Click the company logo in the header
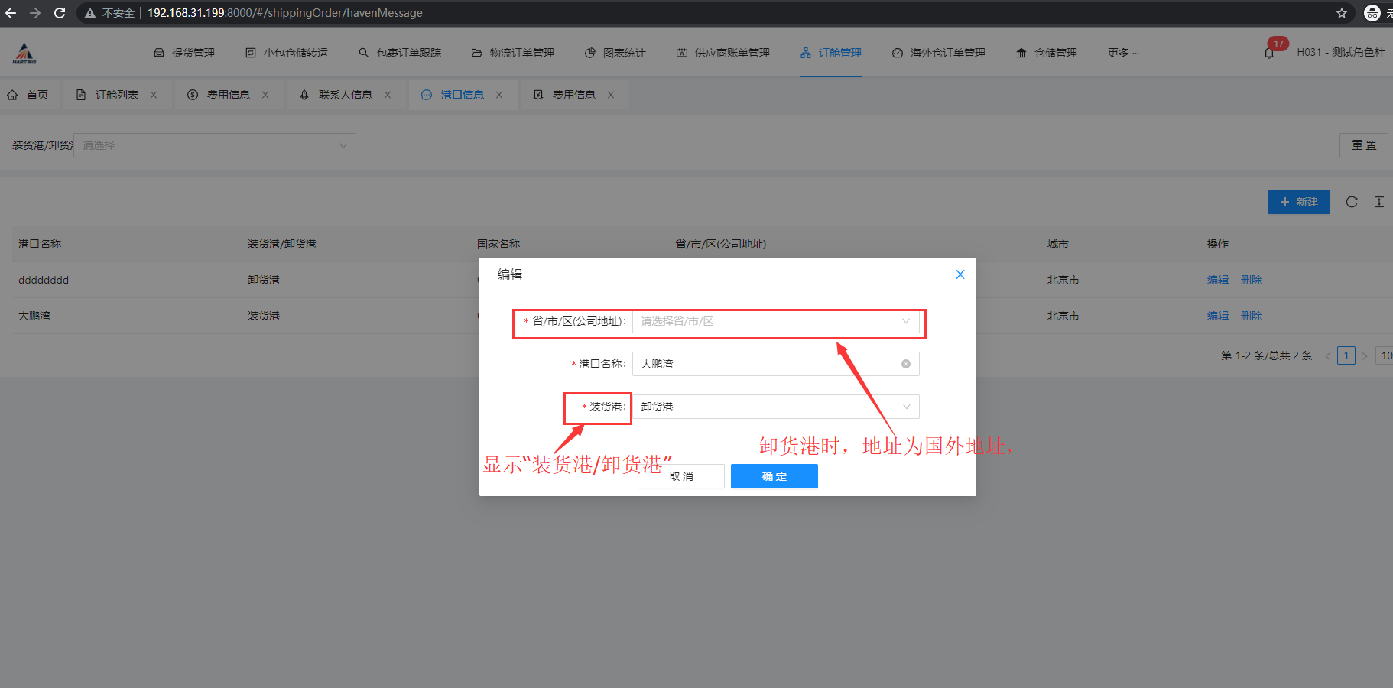 coord(24,53)
